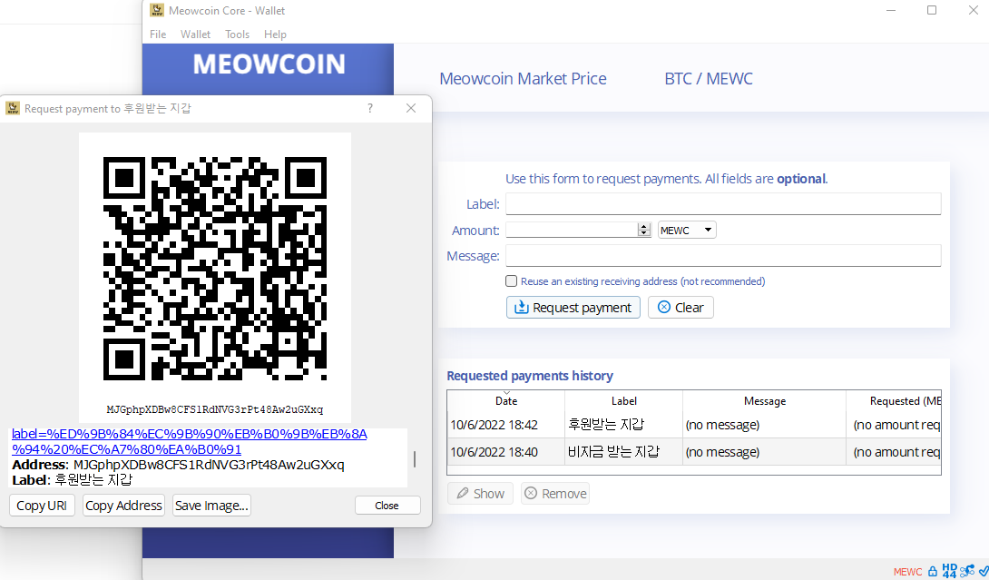Click the BTC / MEWC heading
Viewport: 989px width, 580px height.
tap(709, 78)
